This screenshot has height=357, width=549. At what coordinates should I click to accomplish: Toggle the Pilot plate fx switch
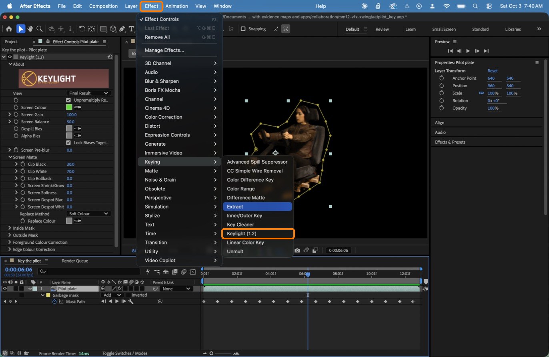(119, 289)
